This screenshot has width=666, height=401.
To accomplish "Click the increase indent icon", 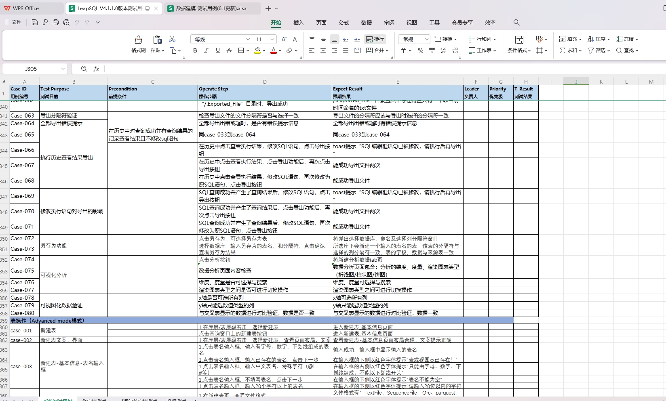I will tap(357, 39).
